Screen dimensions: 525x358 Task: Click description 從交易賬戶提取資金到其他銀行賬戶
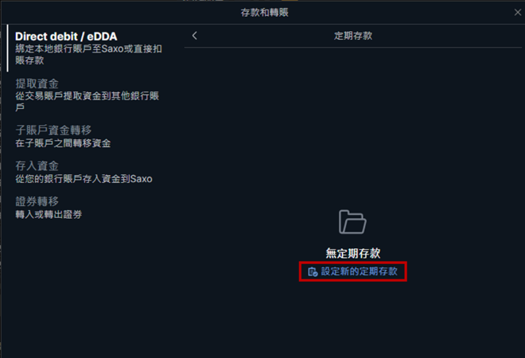87,102
